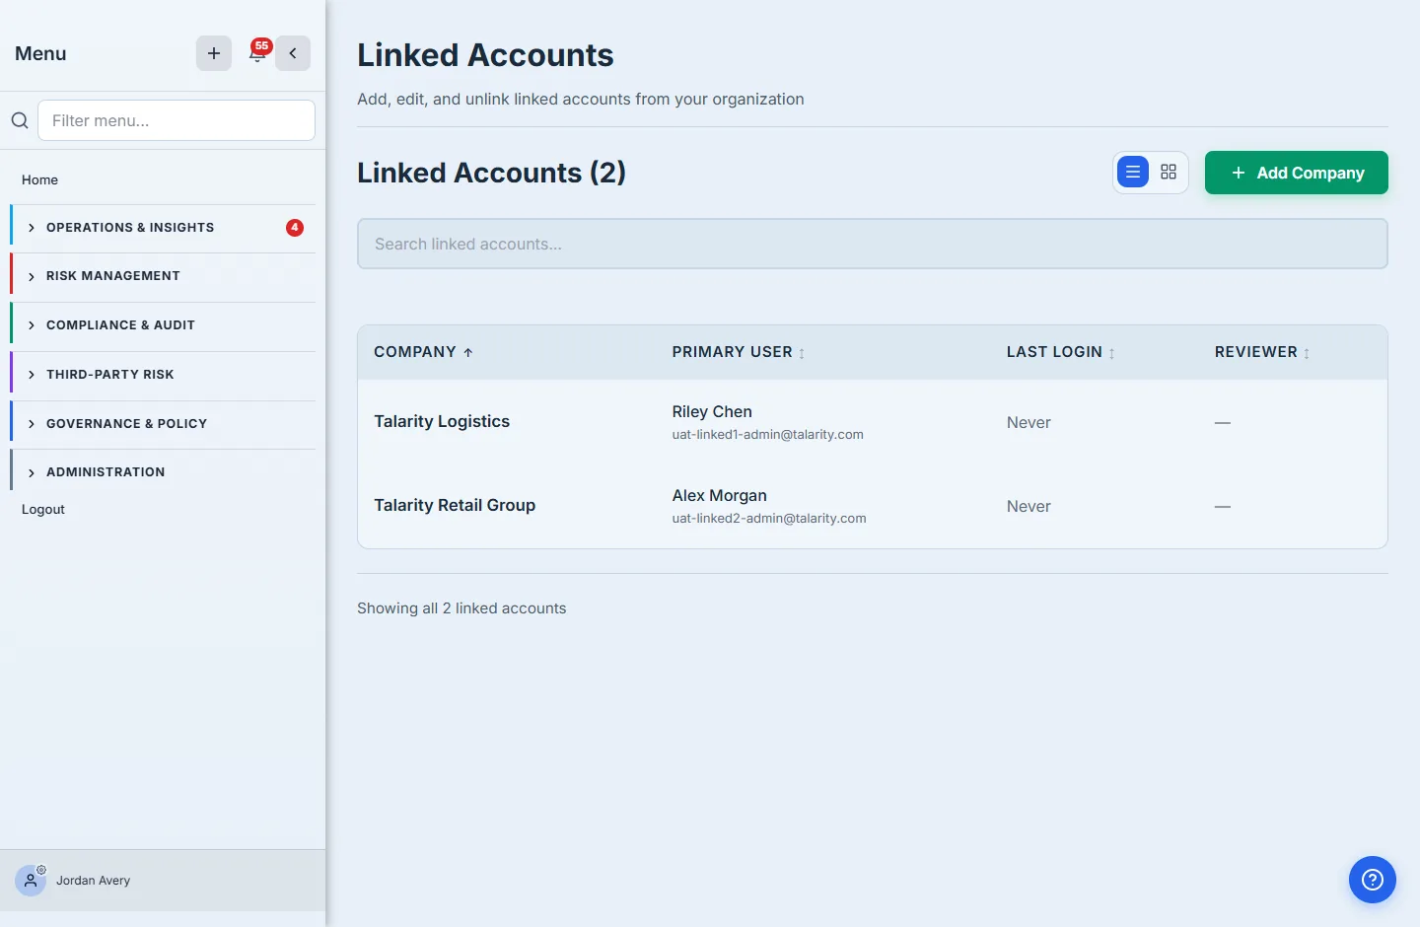Select the Talarity Retail Group company name
Image resolution: width=1420 pixels, height=927 pixels.
pyautogui.click(x=455, y=505)
